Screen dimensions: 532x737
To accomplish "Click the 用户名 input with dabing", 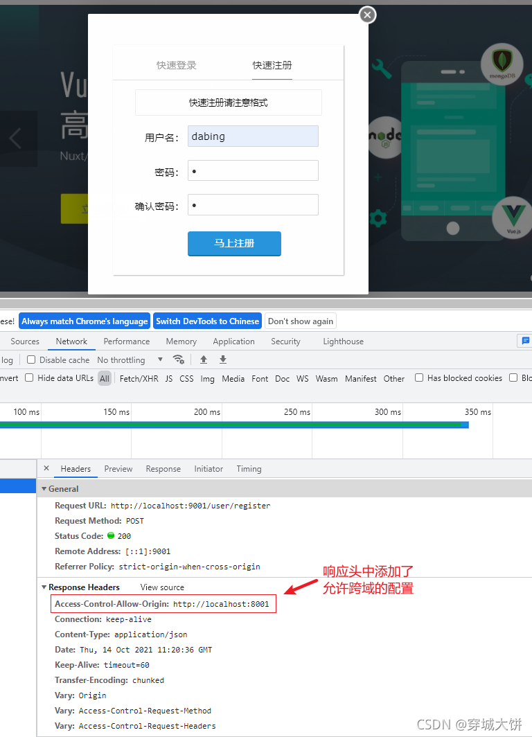I will tap(253, 136).
